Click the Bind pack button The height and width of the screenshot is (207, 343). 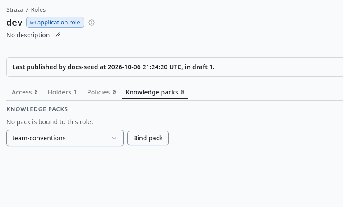coord(148,138)
